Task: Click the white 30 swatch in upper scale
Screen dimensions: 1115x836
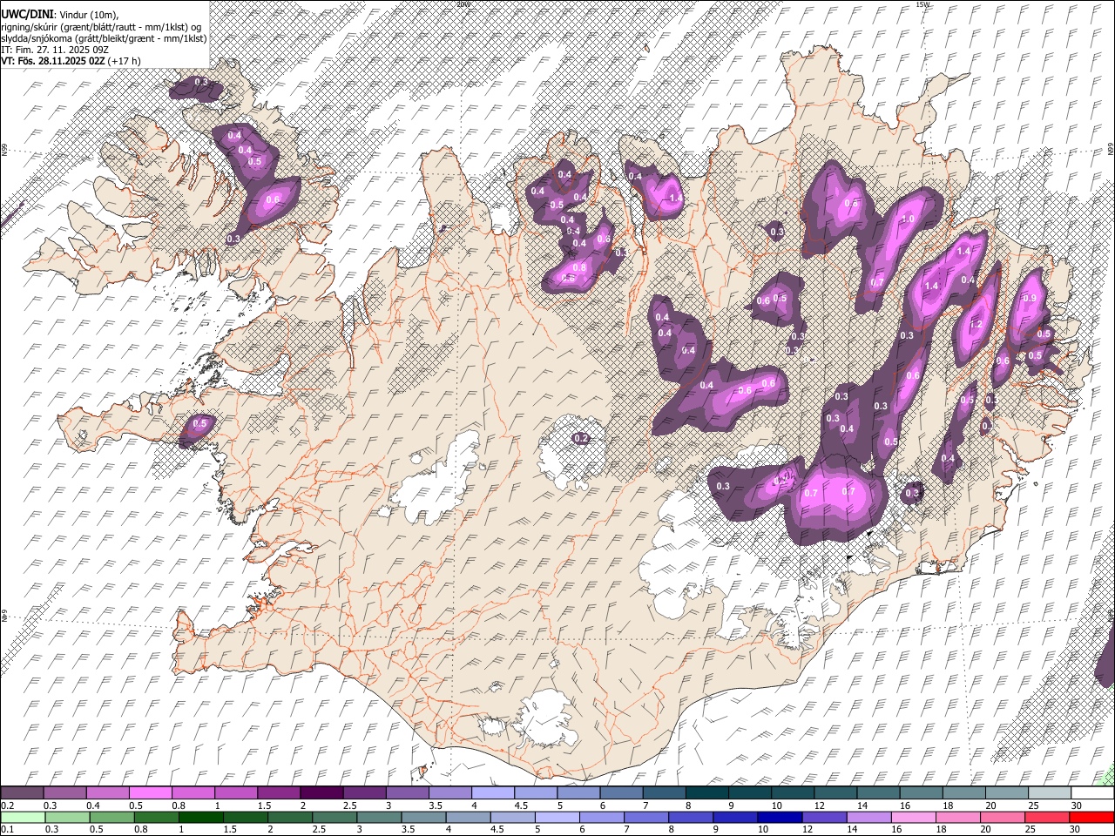Action: coord(1092,793)
